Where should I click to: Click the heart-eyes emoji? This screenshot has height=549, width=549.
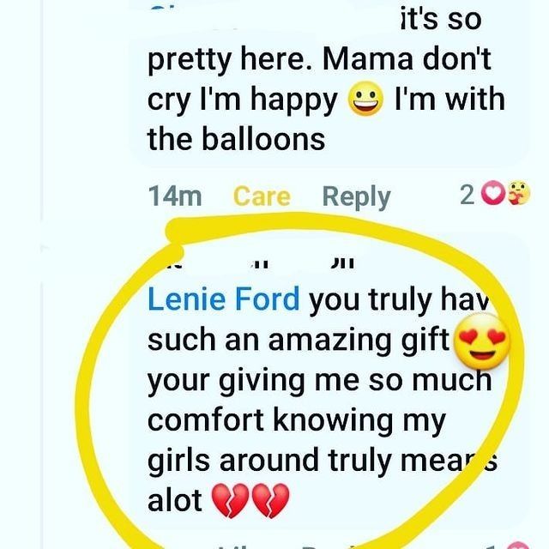[x=482, y=341]
